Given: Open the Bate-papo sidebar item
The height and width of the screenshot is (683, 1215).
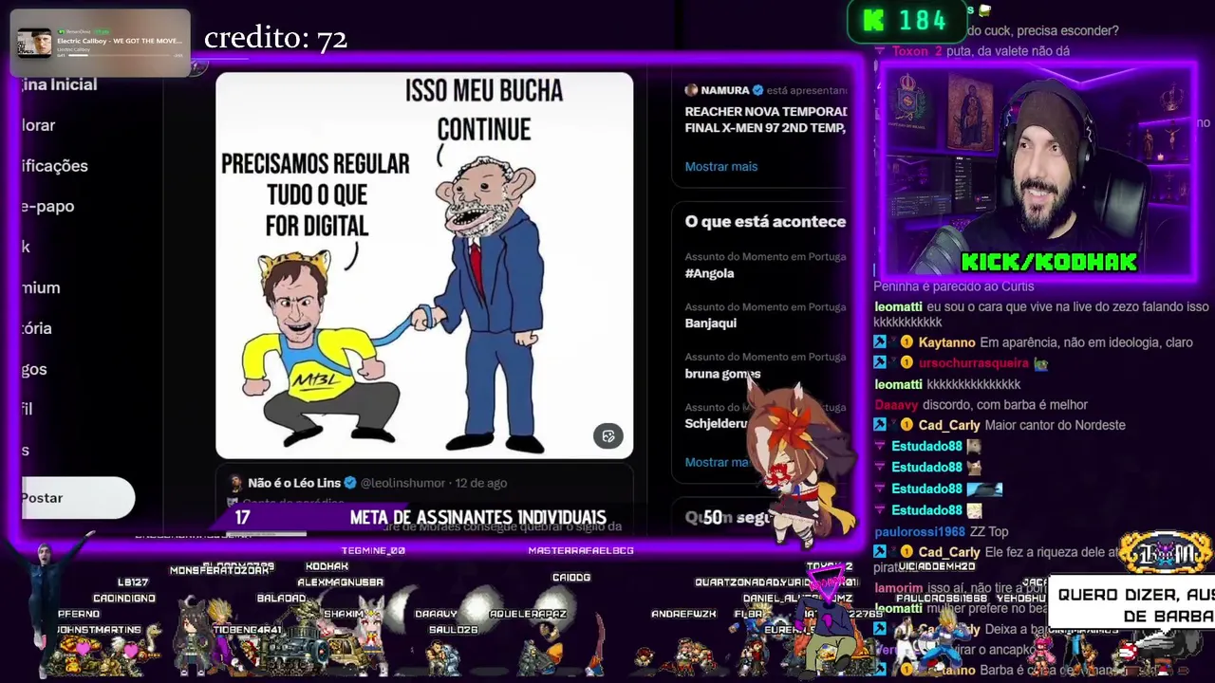Looking at the screenshot, I should tap(47, 206).
